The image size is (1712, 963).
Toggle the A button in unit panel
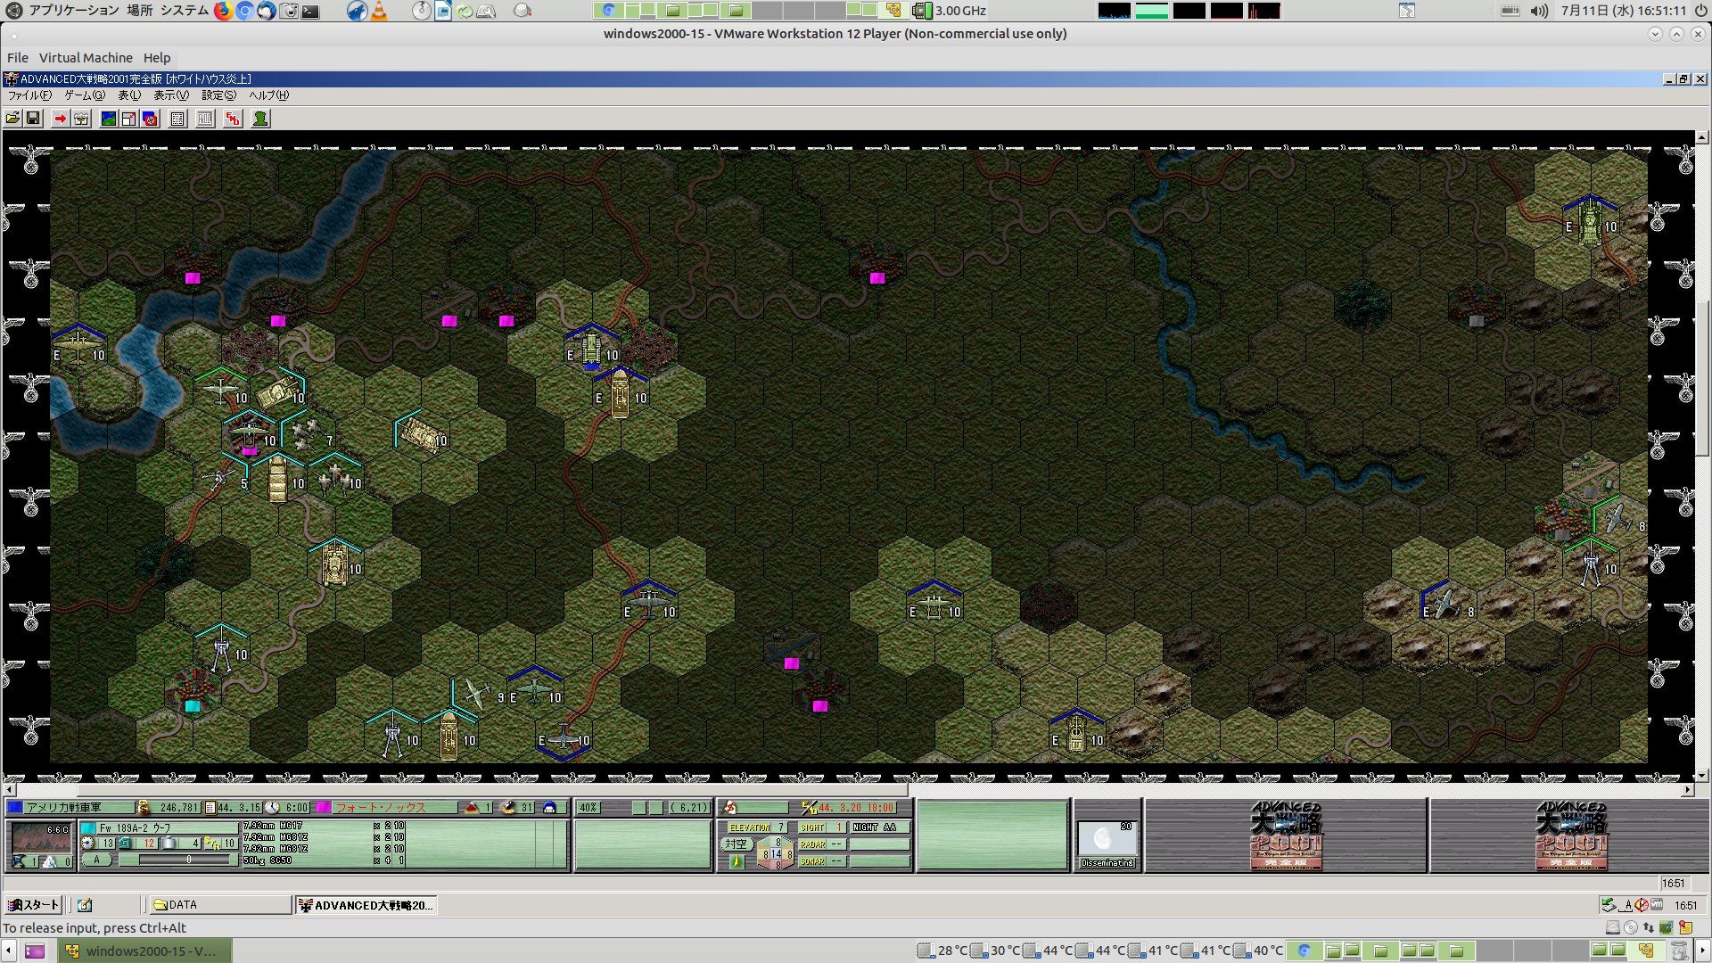(97, 860)
